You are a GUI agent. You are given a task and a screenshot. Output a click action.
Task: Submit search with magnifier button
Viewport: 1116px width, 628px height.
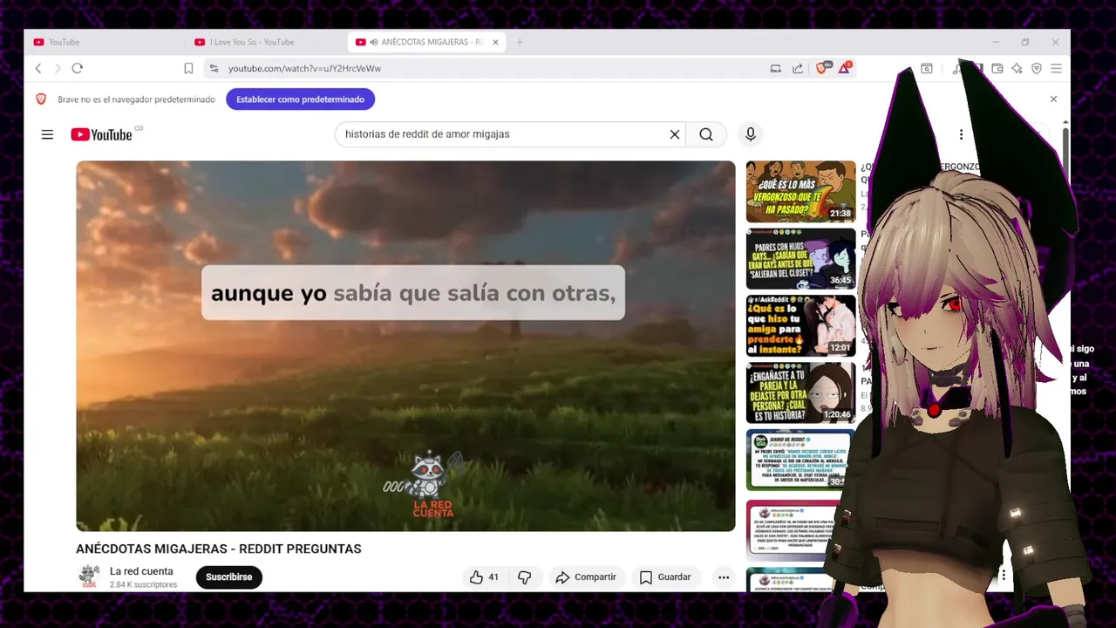tap(706, 134)
